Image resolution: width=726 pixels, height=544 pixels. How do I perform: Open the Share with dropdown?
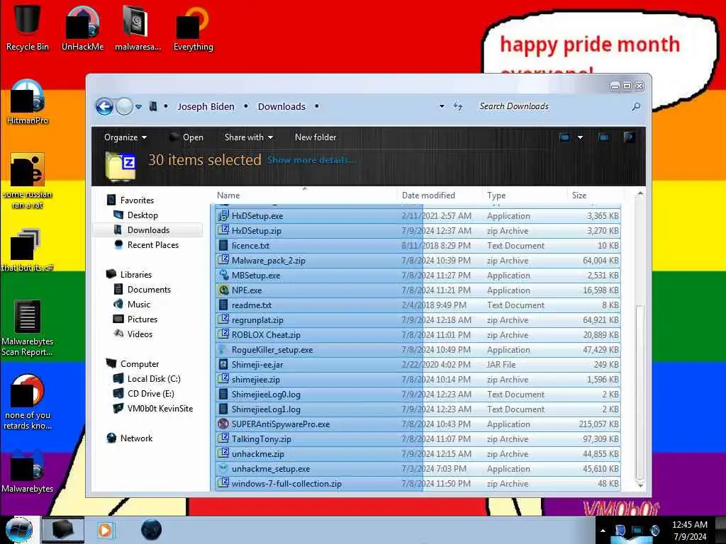249,137
